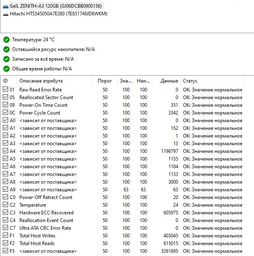
Task: Click green check icon for Оставшийся ресурс накопителя
Action: pos(6,49)
